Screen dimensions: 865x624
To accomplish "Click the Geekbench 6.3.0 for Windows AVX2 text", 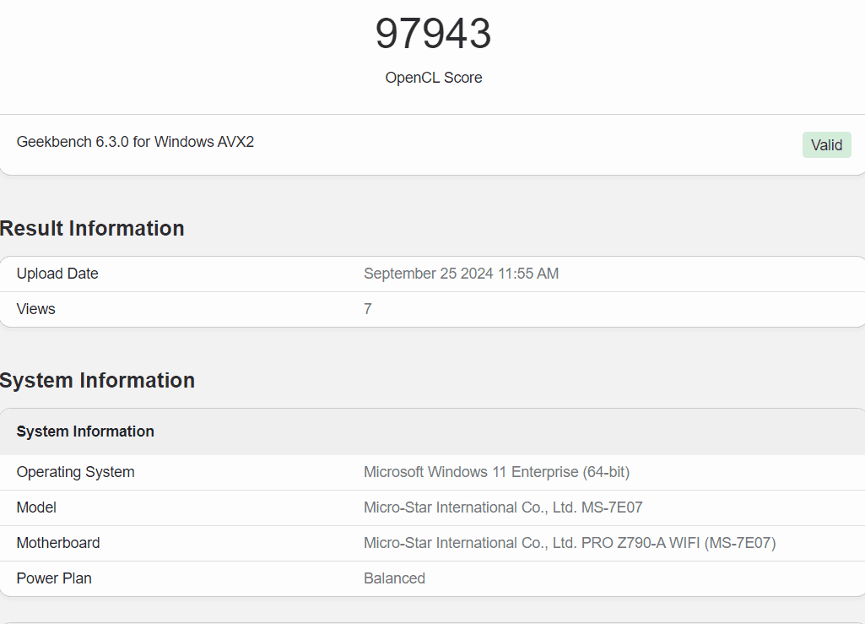I will [x=135, y=142].
